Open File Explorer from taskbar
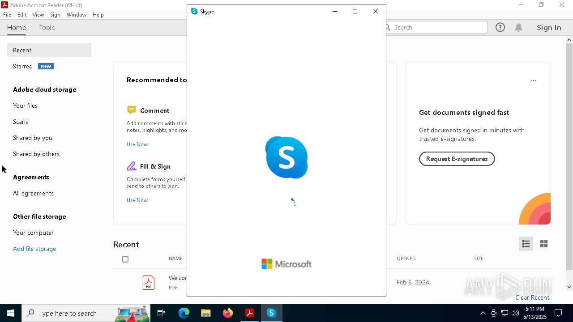The image size is (573, 322). click(x=205, y=313)
